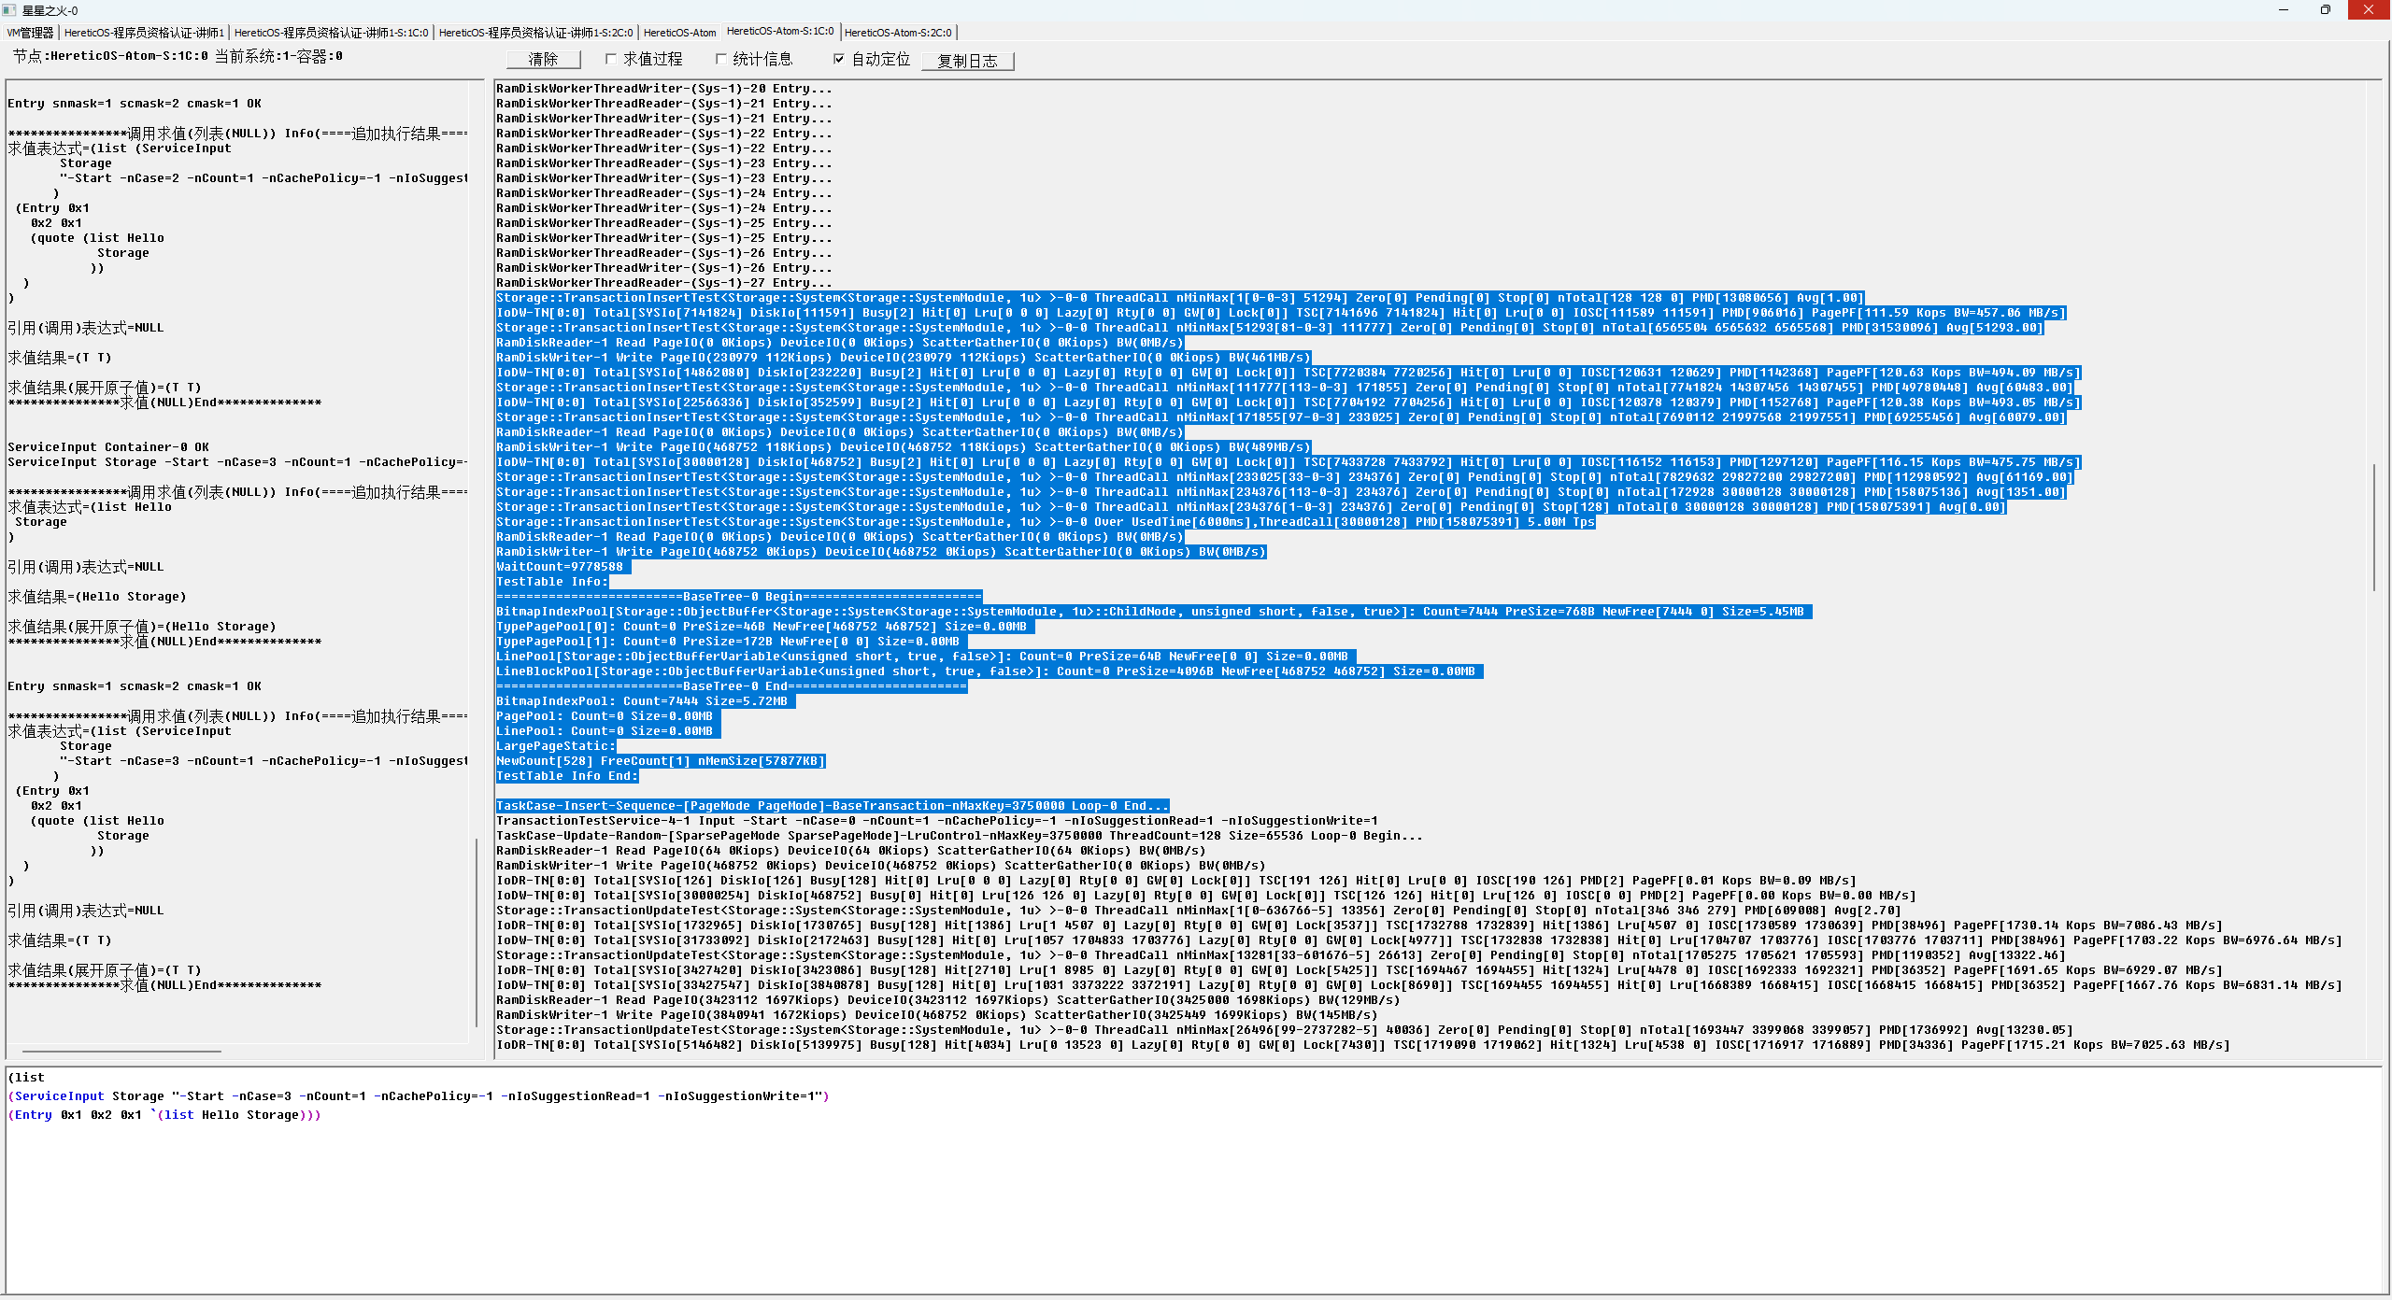Click the highlighted TaskCase-Insert-Sequence log line

(832, 806)
